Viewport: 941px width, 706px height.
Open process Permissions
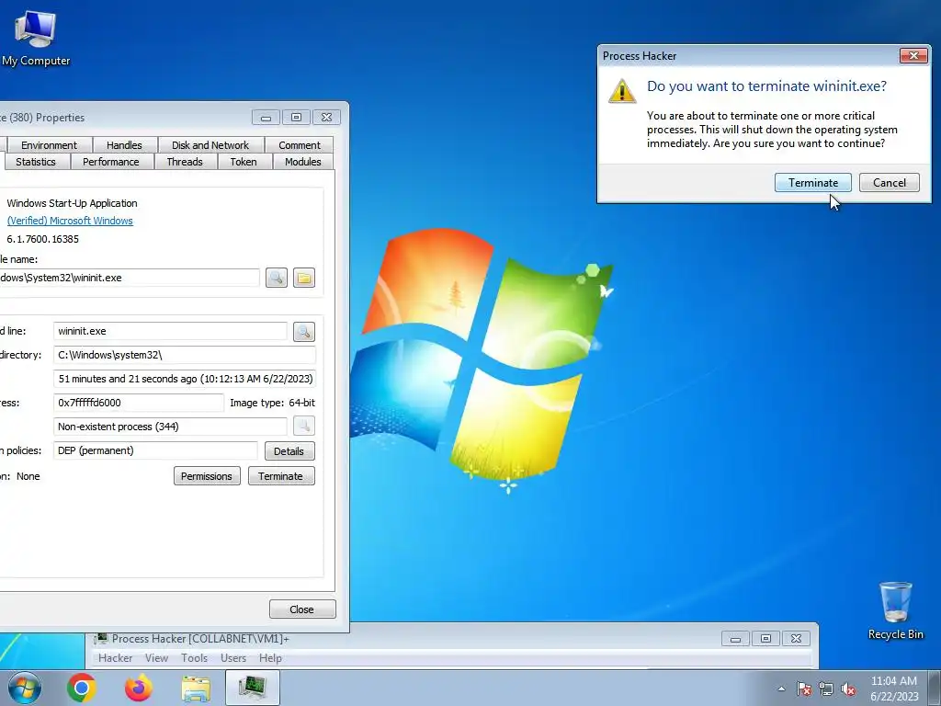pos(207,476)
